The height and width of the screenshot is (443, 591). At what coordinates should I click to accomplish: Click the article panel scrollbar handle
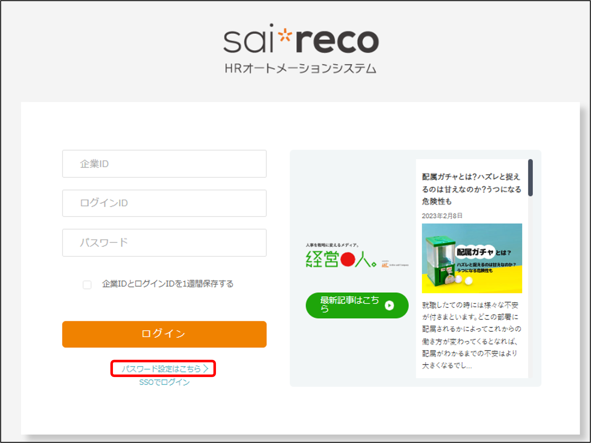tap(530, 177)
